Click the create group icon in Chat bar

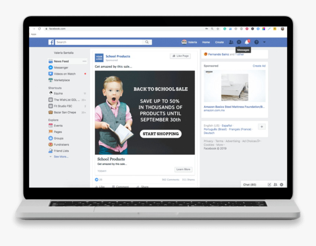[x=275, y=185]
